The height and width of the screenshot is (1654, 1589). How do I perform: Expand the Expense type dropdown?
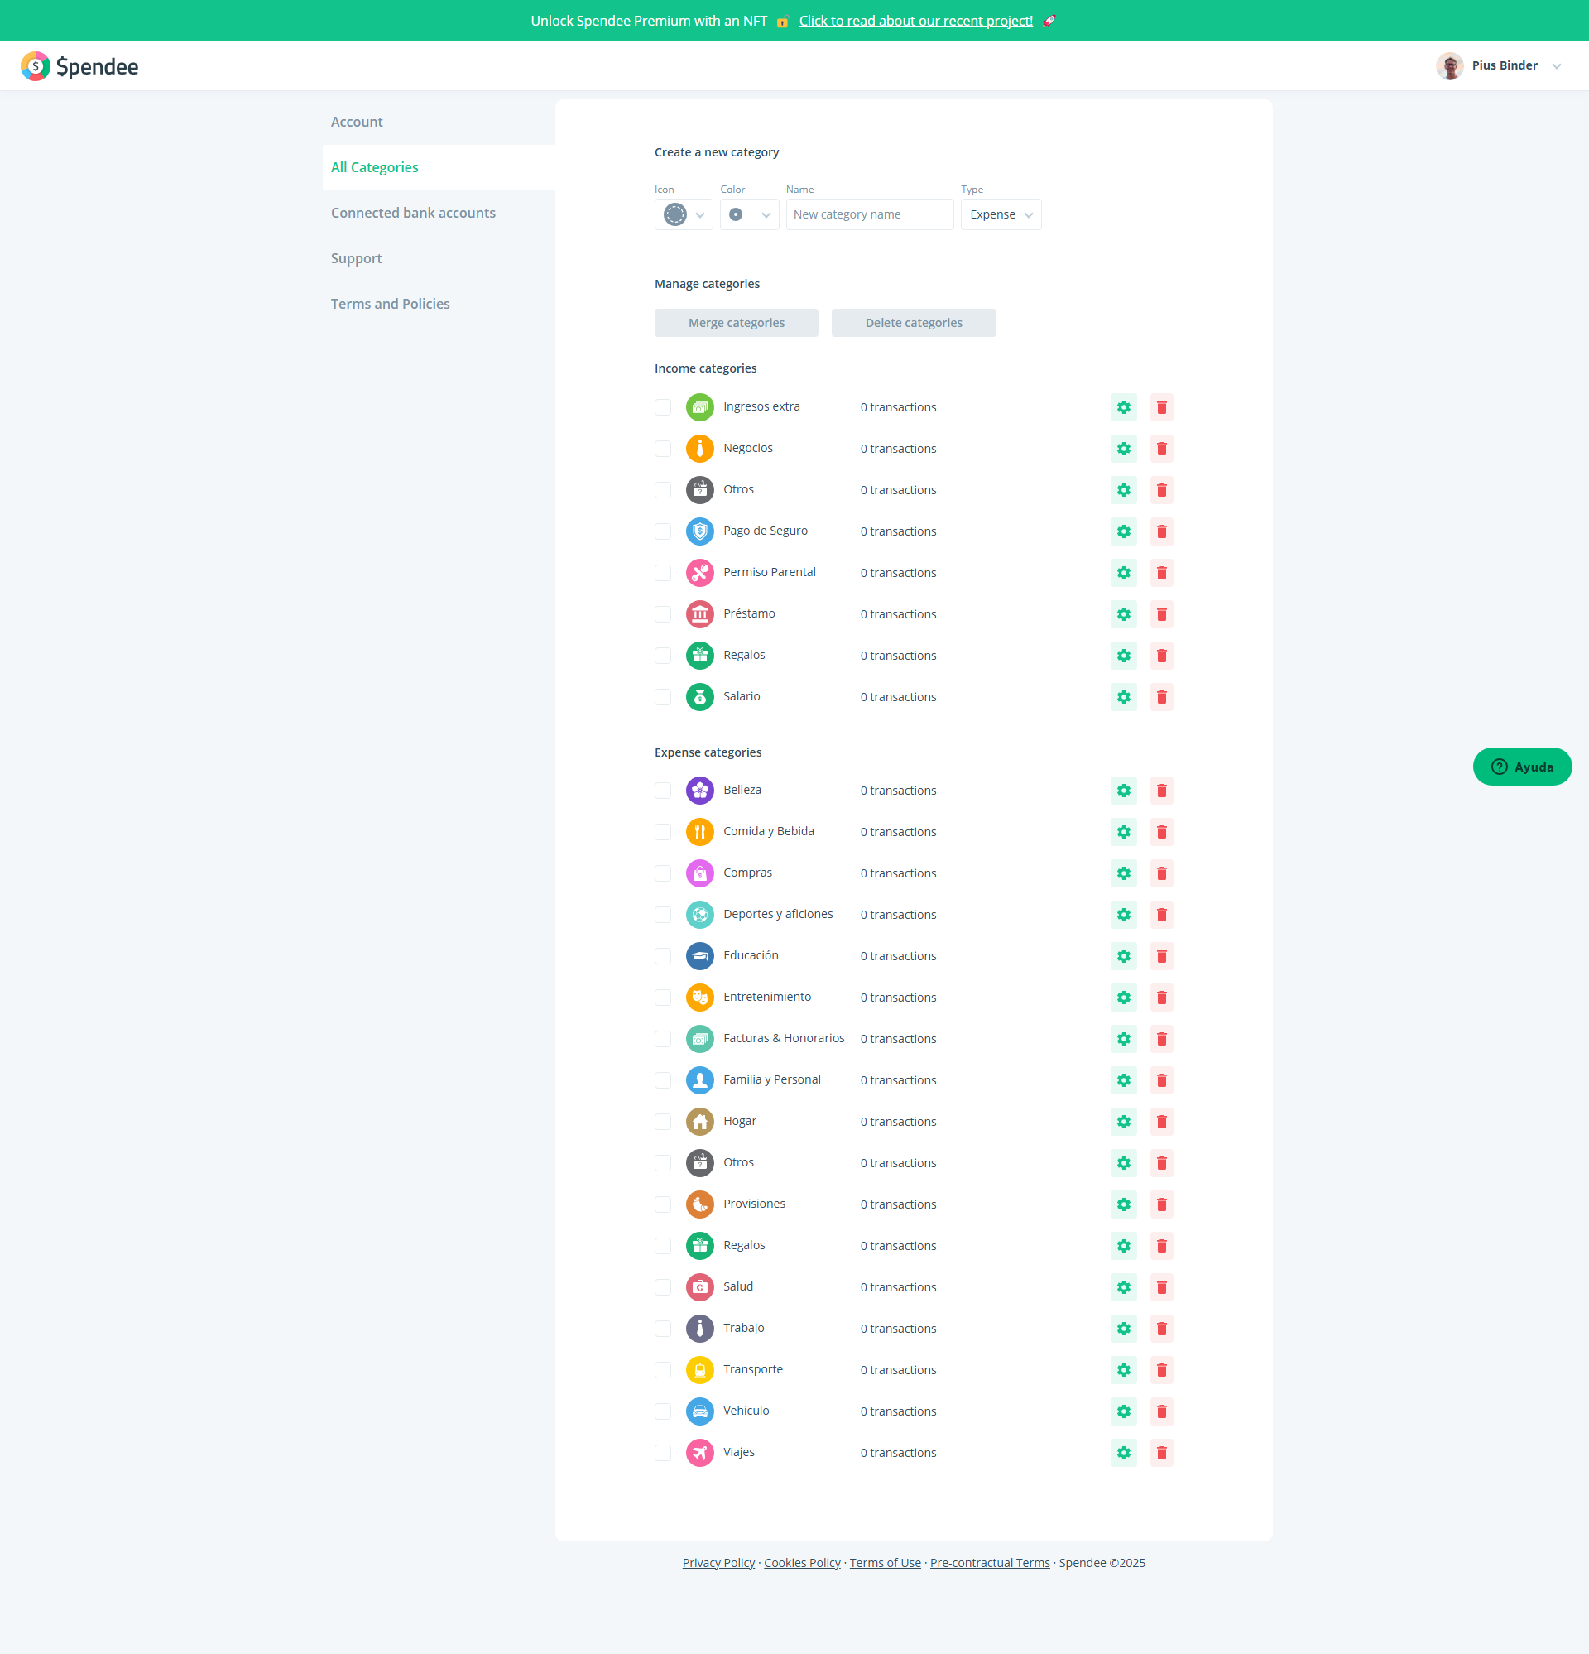click(1000, 214)
